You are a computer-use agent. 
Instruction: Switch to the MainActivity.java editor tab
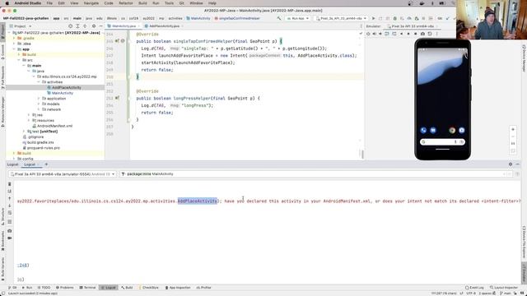[124, 26]
